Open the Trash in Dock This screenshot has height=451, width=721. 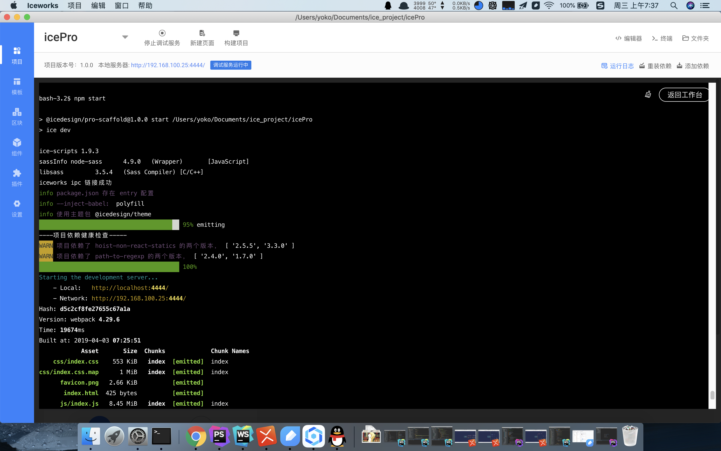click(x=630, y=436)
